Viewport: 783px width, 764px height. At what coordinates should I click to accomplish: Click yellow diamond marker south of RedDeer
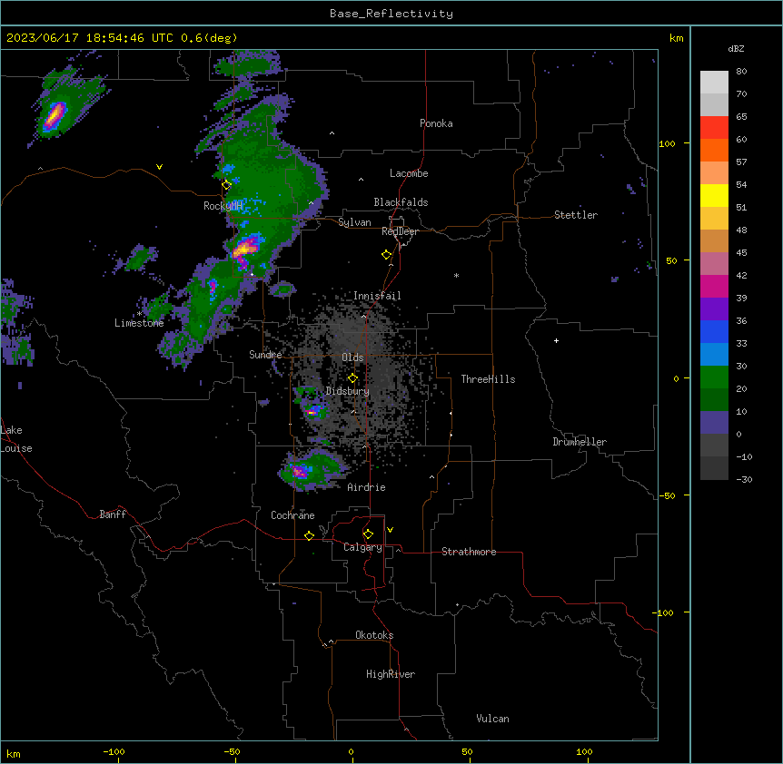pos(386,255)
